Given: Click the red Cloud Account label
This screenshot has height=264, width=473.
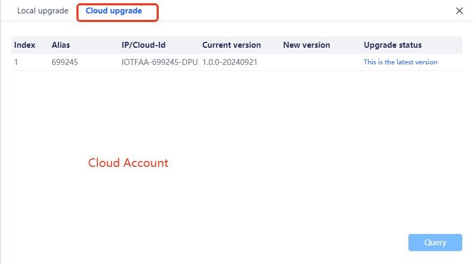Looking at the screenshot, I should point(128,163).
